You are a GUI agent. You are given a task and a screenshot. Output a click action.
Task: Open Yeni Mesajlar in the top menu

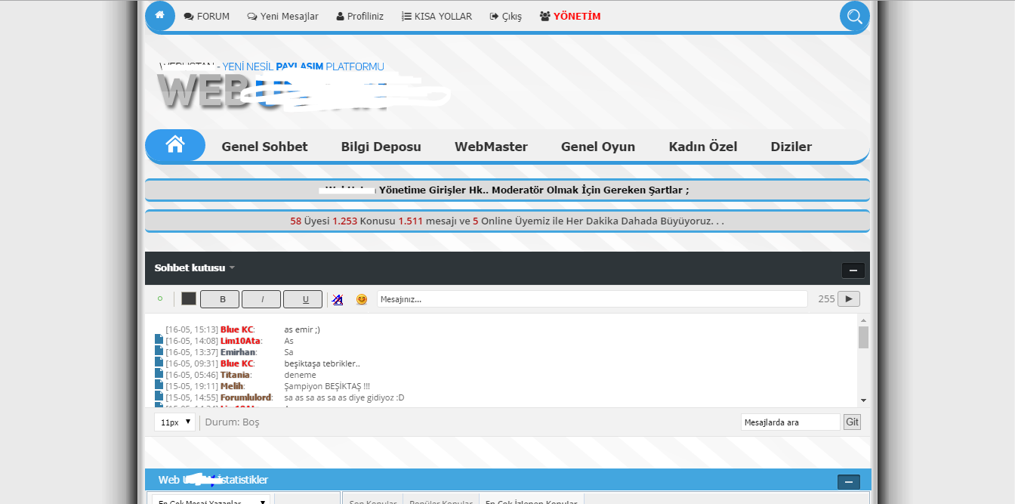pyautogui.click(x=282, y=16)
